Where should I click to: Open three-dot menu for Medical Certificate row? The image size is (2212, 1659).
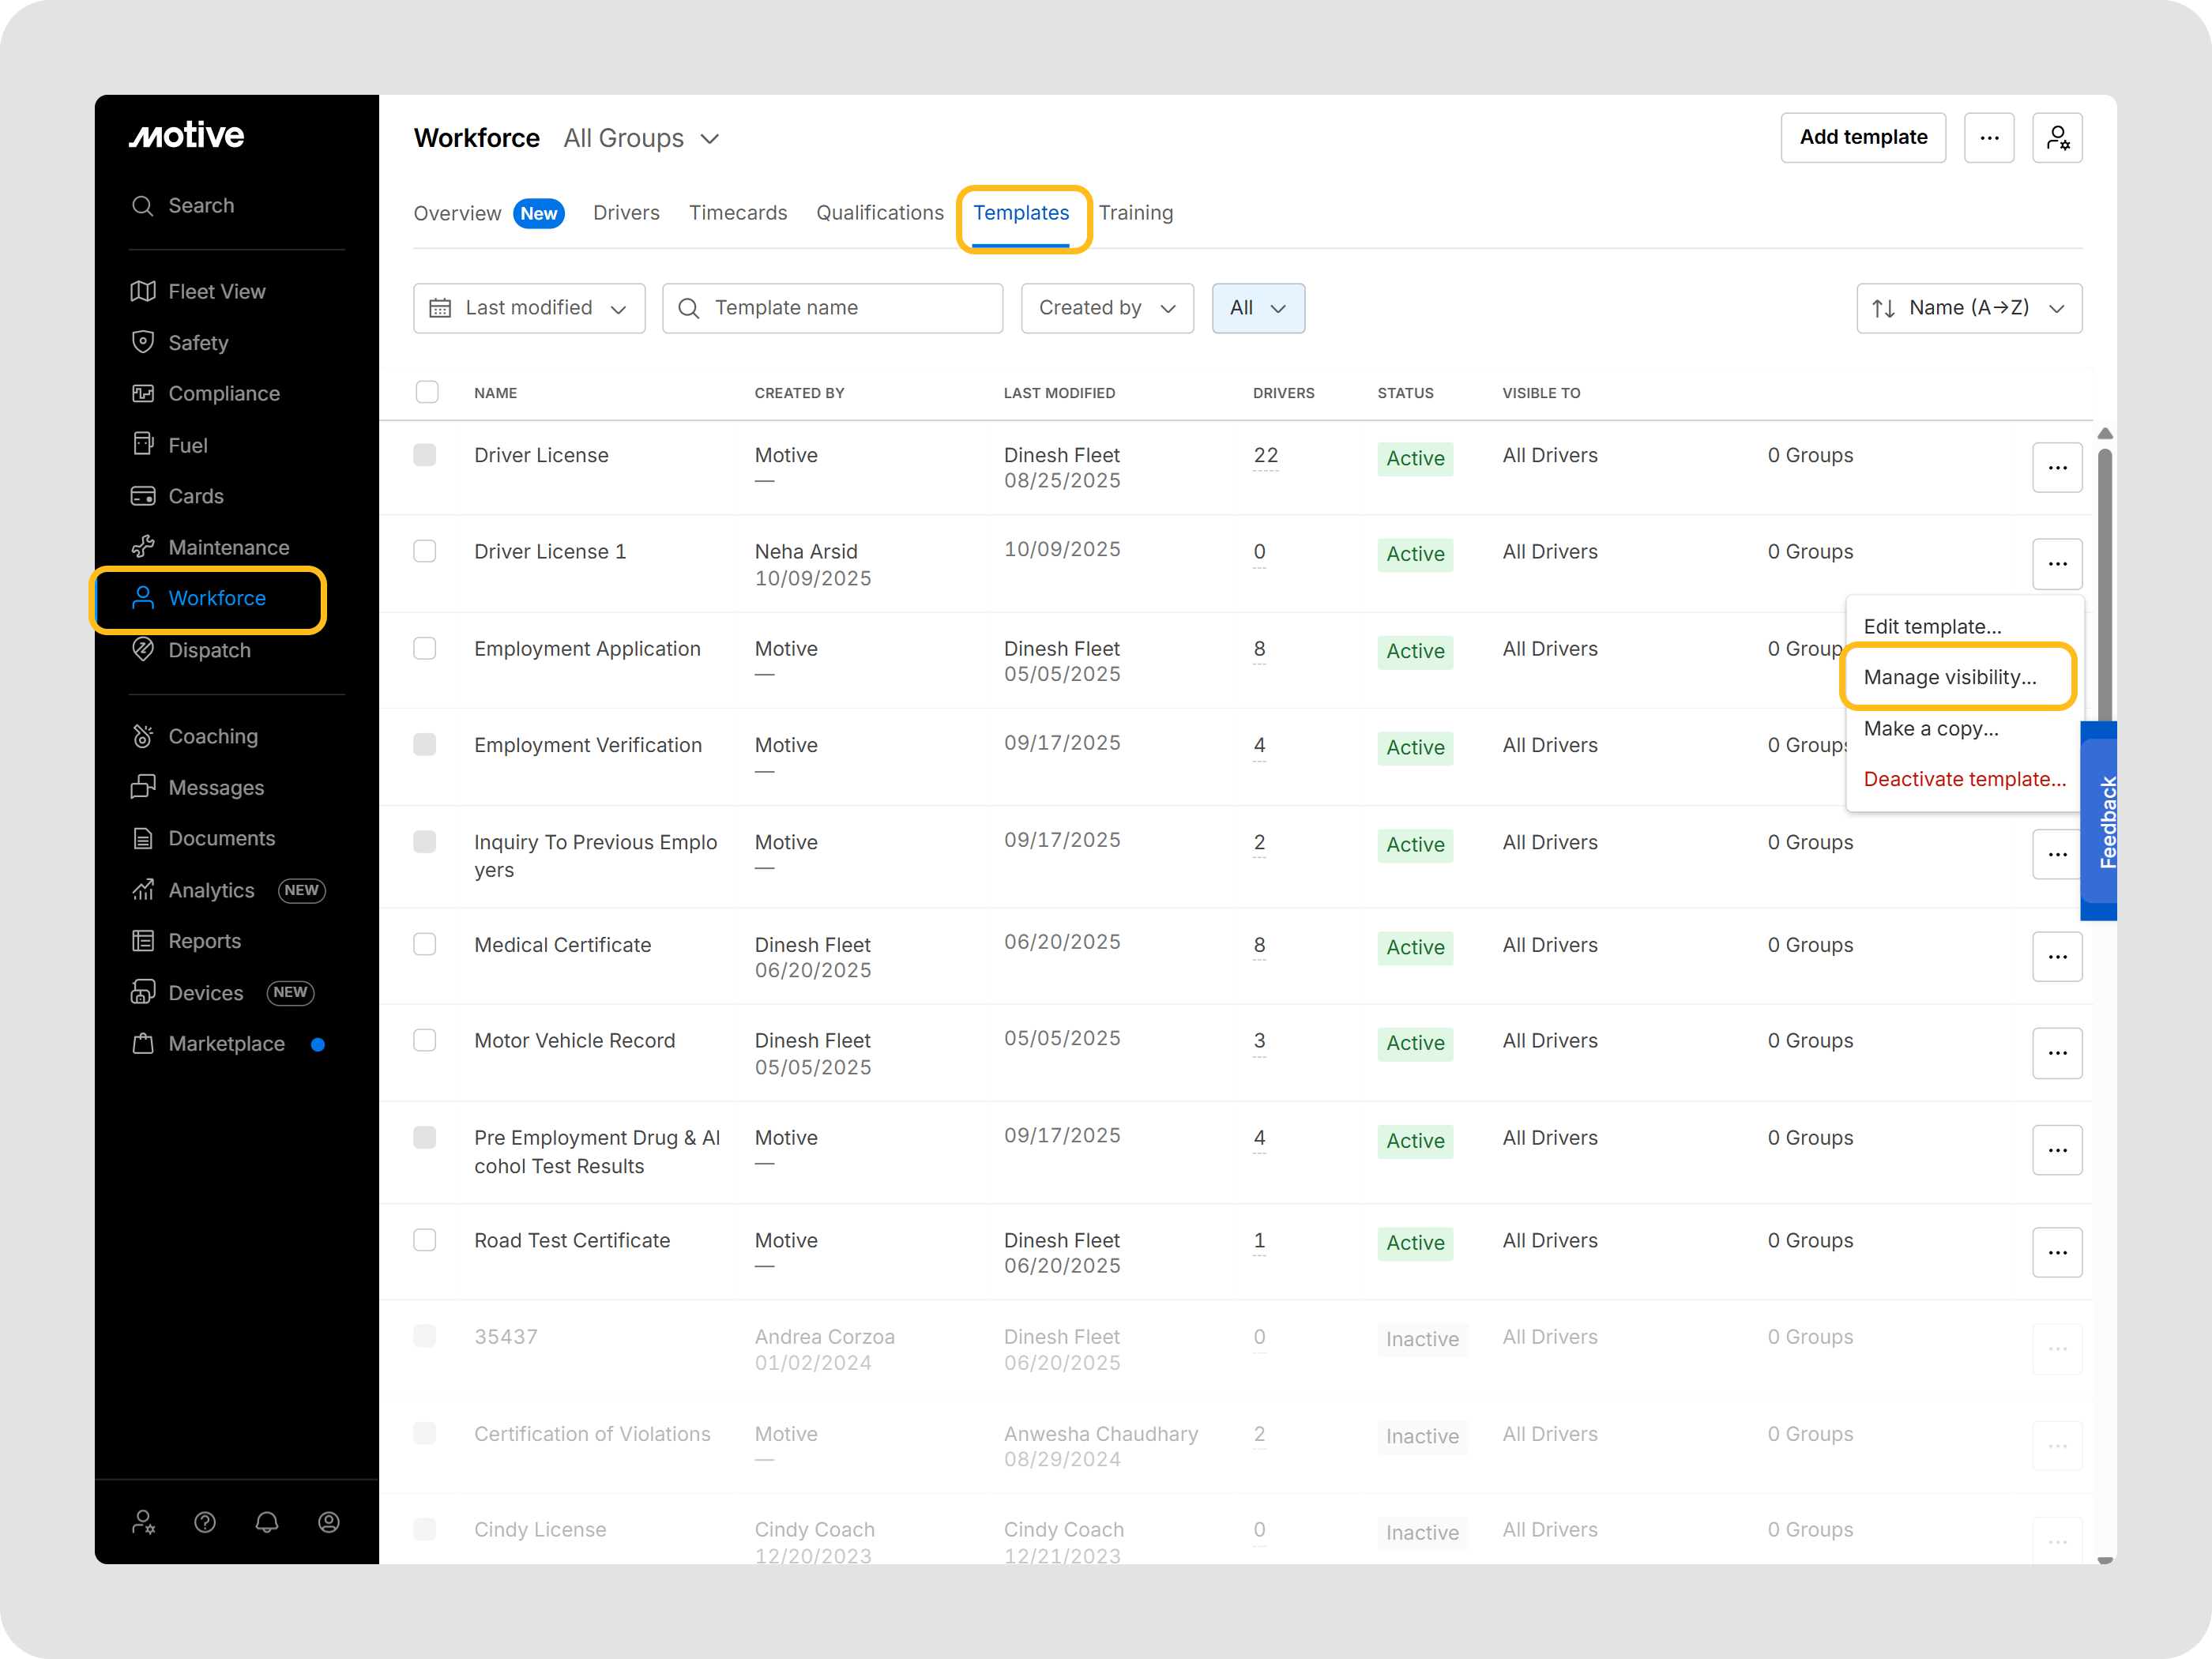(2056, 956)
